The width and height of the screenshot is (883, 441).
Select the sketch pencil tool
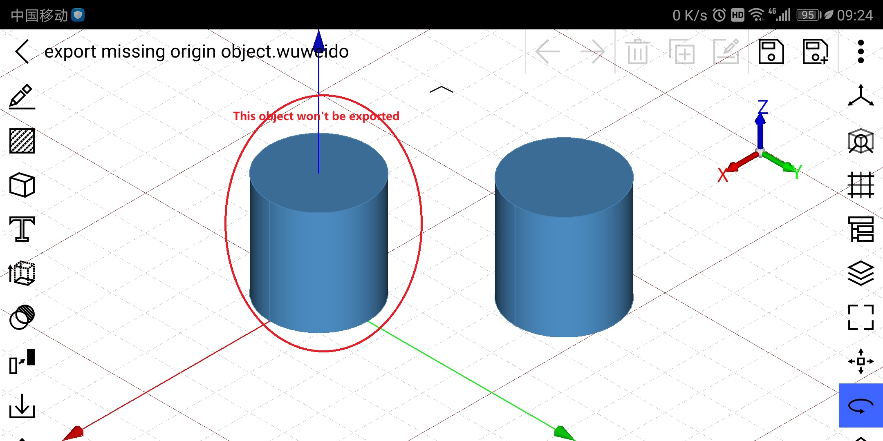click(x=22, y=97)
